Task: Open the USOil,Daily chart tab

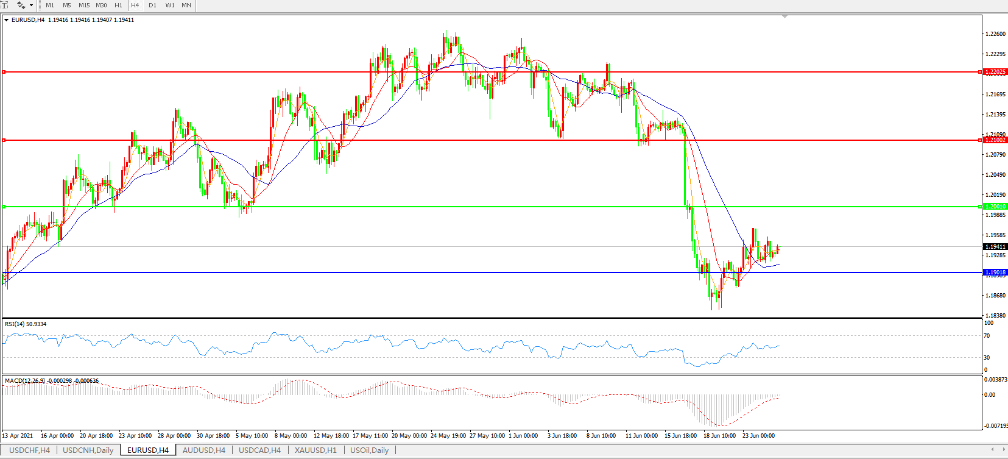Action: click(x=369, y=450)
